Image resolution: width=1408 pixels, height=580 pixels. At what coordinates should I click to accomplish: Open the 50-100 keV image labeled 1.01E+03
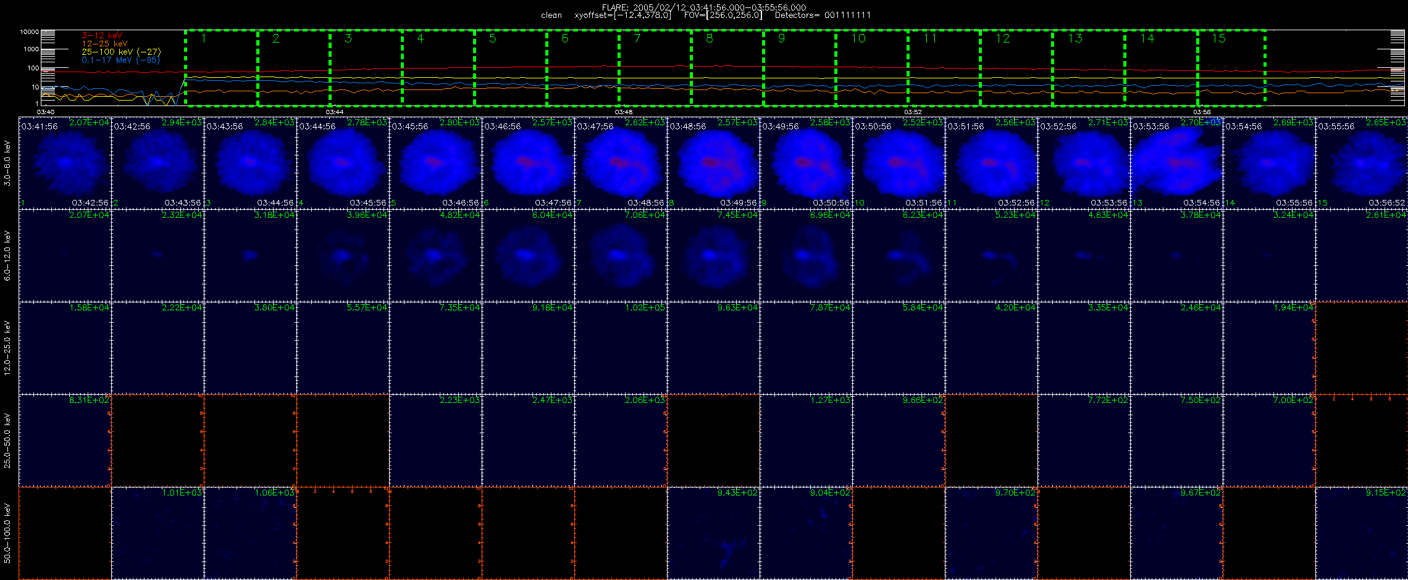click(157, 532)
